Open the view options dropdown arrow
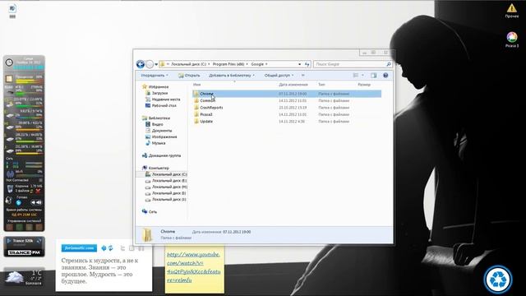The height and width of the screenshot is (296, 526). [x=362, y=76]
